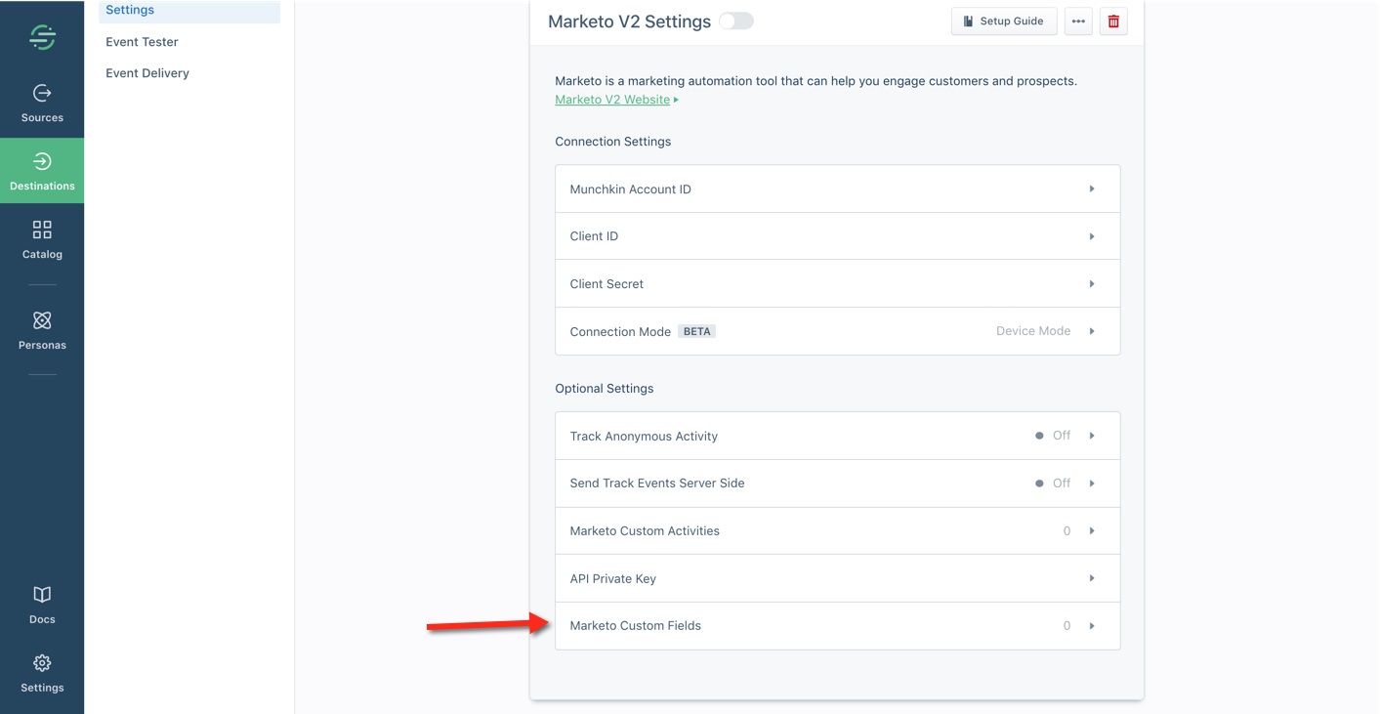This screenshot has width=1380, height=714.
Task: Switch to the Event Tester tab
Action: 142,42
